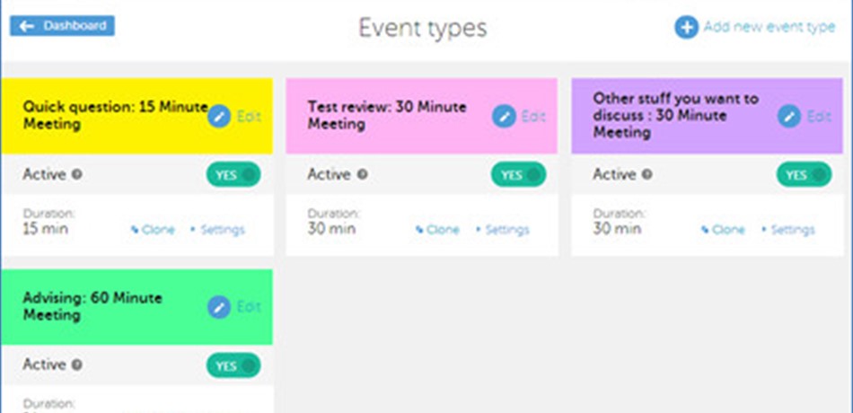Click Active help icon on Advising card

[x=77, y=365]
